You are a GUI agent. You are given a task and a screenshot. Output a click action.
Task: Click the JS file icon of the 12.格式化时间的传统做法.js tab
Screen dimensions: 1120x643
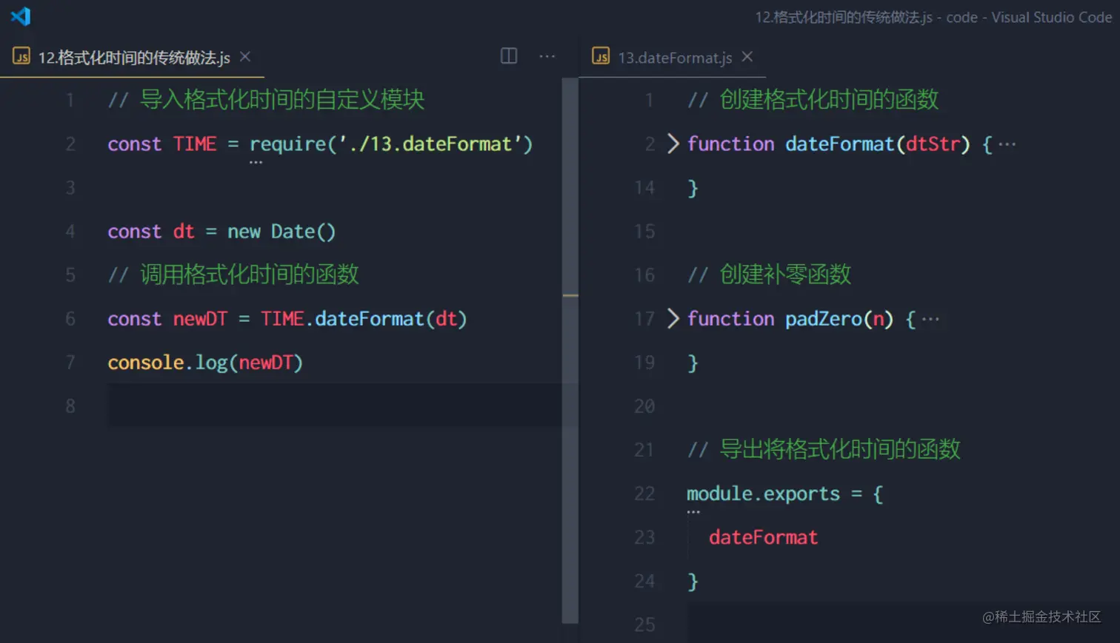coord(21,56)
